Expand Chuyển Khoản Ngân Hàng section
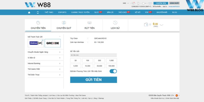The image size is (204, 102). (x=60, y=52)
